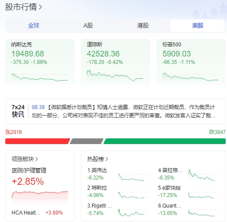Image resolution: width=227 pixels, height=222 pixels.
Task: Open the 道琼斯 index card
Action: coord(115,62)
